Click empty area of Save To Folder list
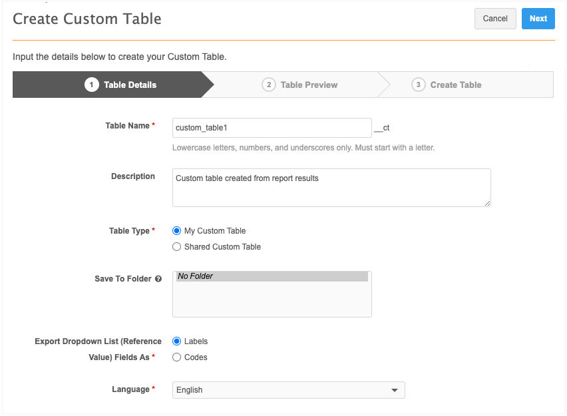Viewport: 567px width, 416px height. (272, 300)
